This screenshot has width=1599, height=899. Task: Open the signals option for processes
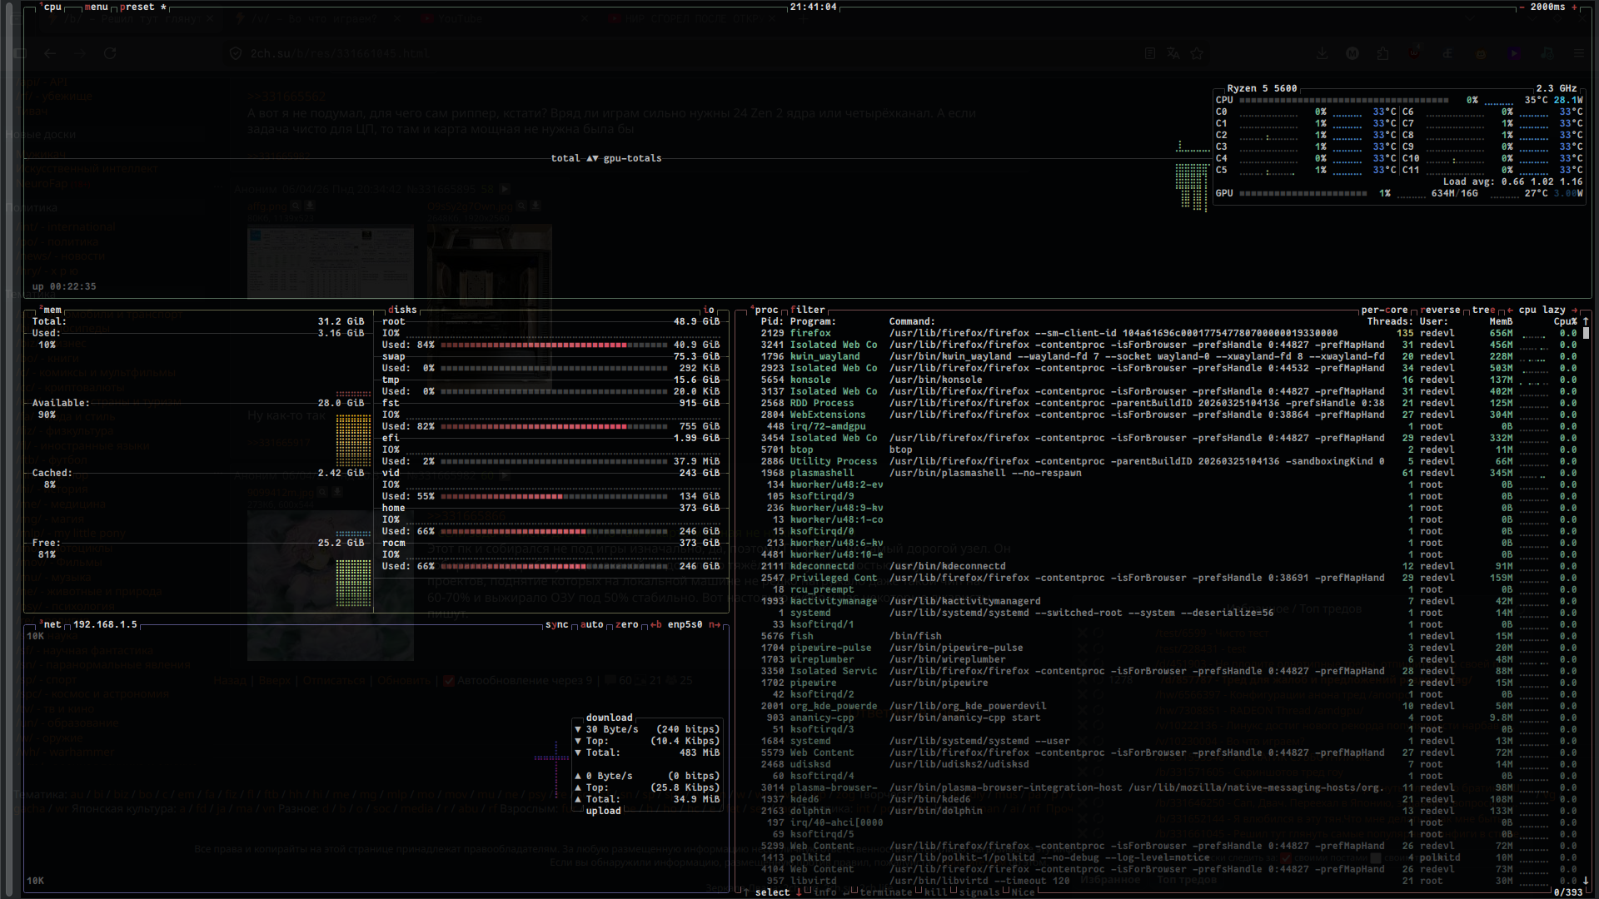pyautogui.click(x=979, y=892)
